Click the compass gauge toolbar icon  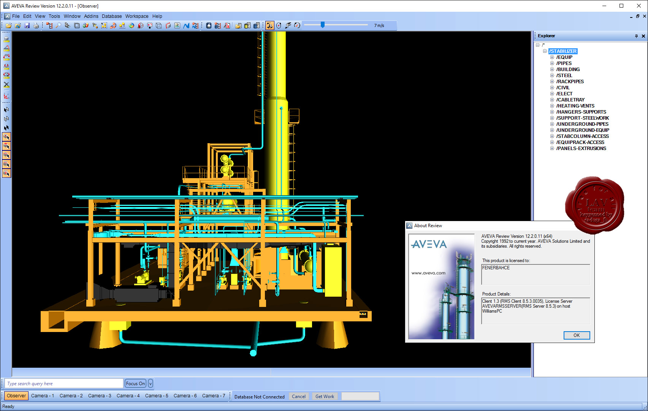point(297,25)
